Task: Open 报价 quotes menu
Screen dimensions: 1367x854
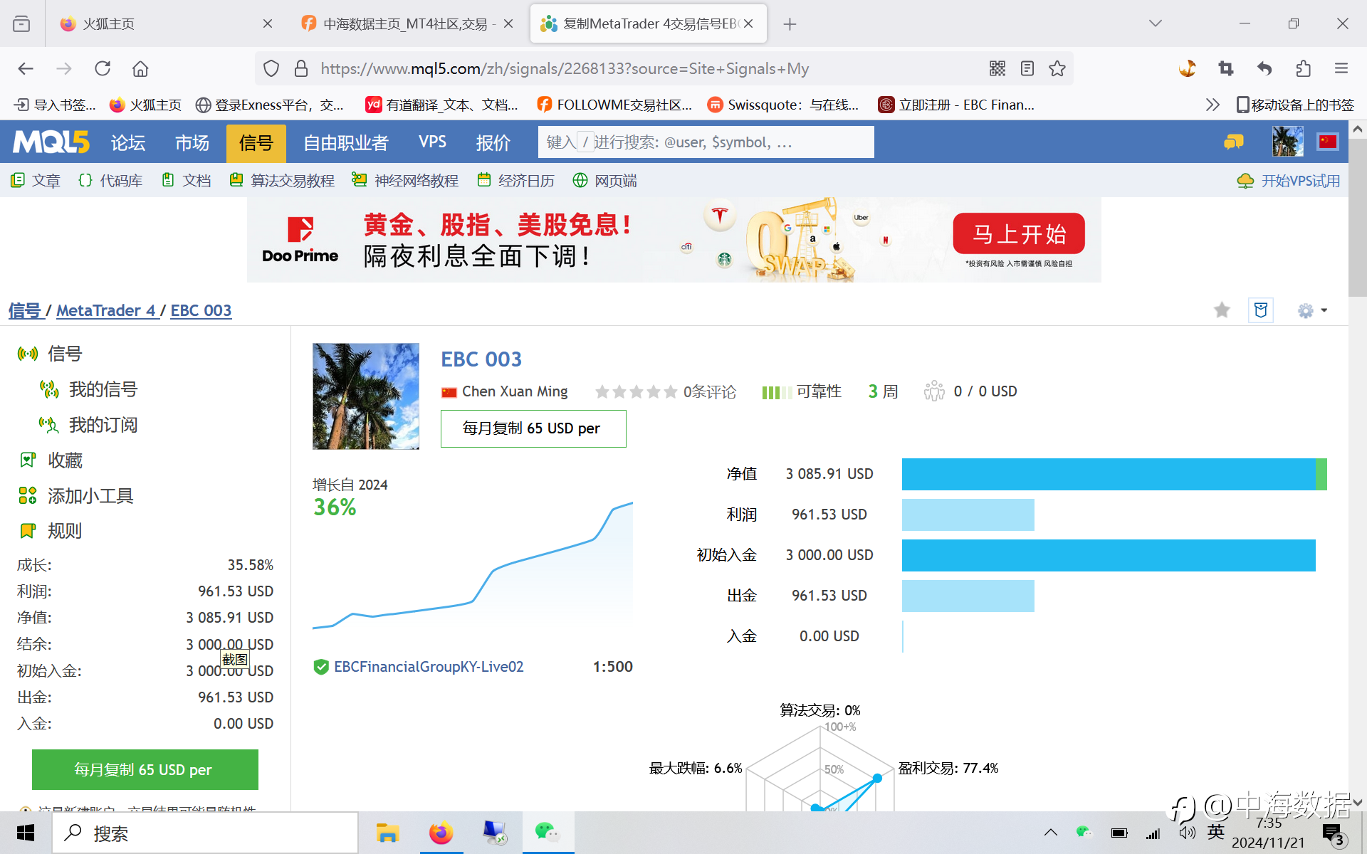Action: pos(493,142)
